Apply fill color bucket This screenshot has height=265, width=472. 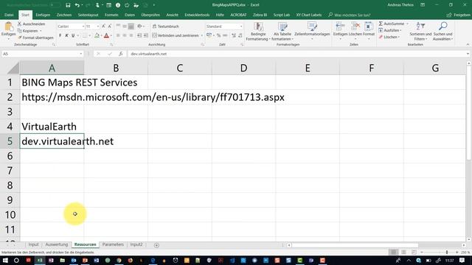97,35
